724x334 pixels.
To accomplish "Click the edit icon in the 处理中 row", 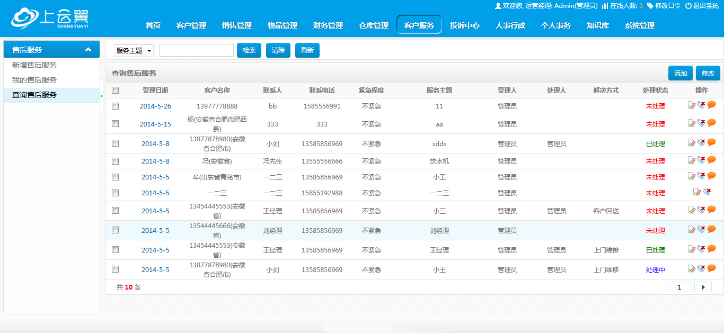I will (x=691, y=269).
